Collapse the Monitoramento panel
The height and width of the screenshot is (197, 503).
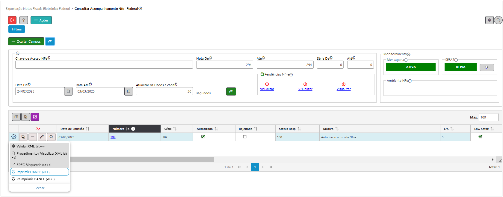pos(409,54)
